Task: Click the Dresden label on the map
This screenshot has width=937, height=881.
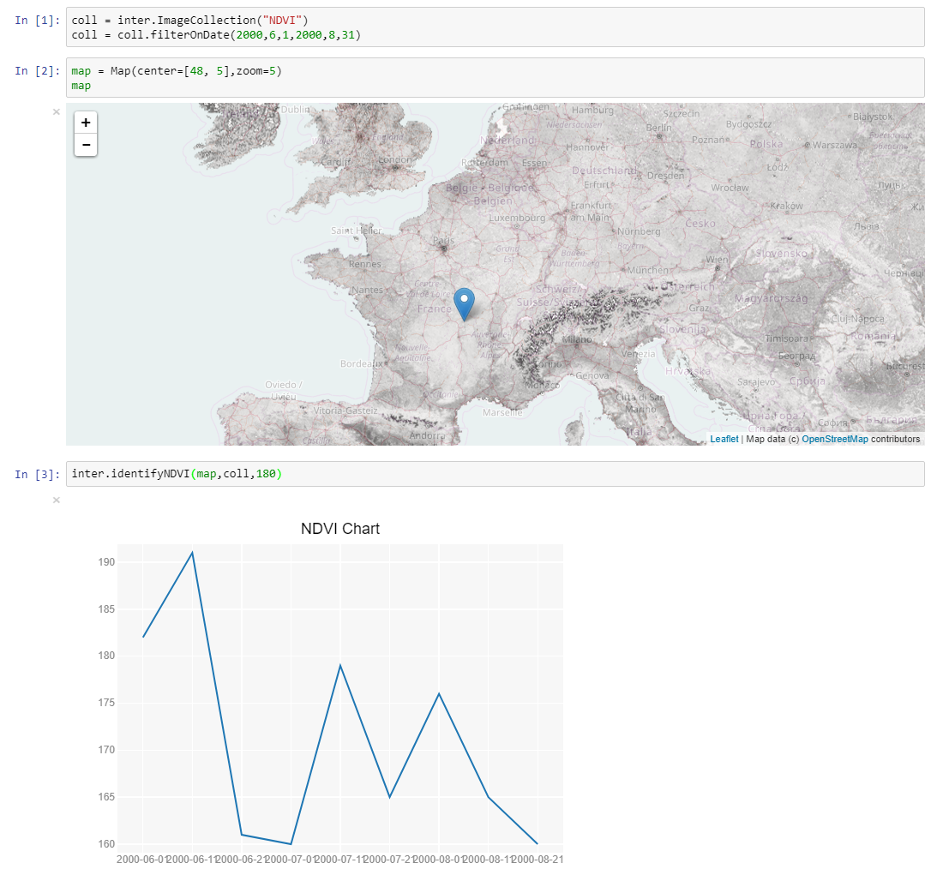Action: pyautogui.click(x=666, y=176)
